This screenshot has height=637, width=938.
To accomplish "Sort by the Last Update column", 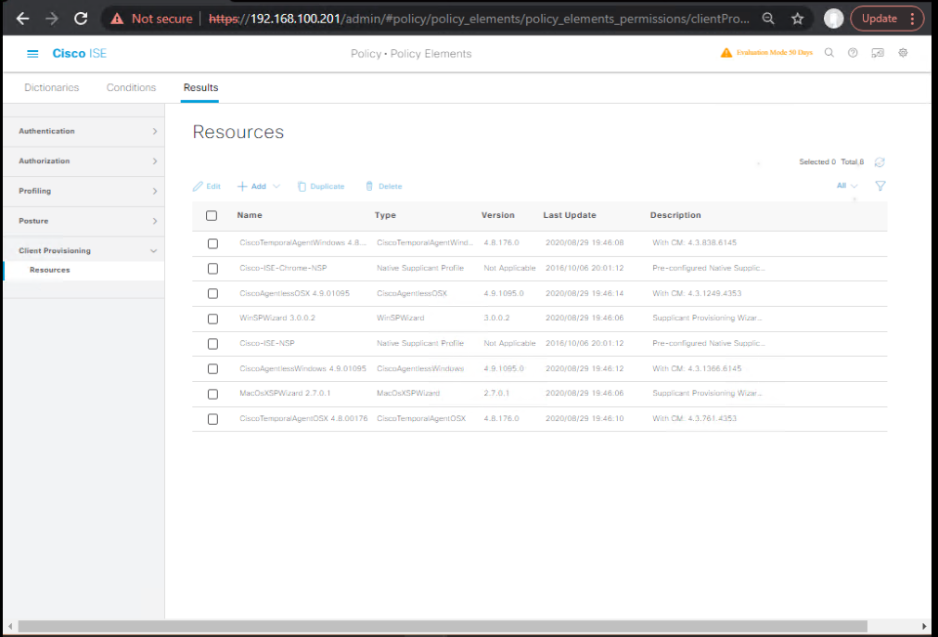I will click(x=570, y=215).
